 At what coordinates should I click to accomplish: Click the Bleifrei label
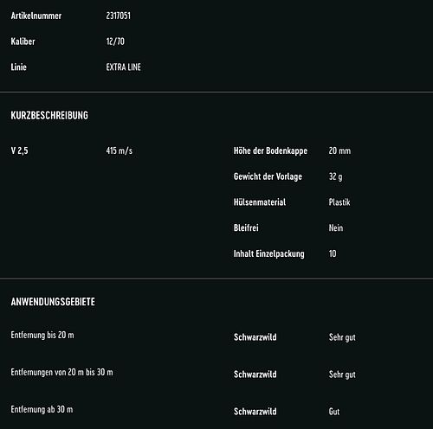tap(246, 227)
